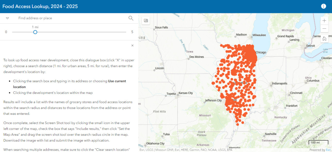The height and width of the screenshot is (152, 332).
Task: Click the Des Moines city label
Action: (x=197, y=57)
